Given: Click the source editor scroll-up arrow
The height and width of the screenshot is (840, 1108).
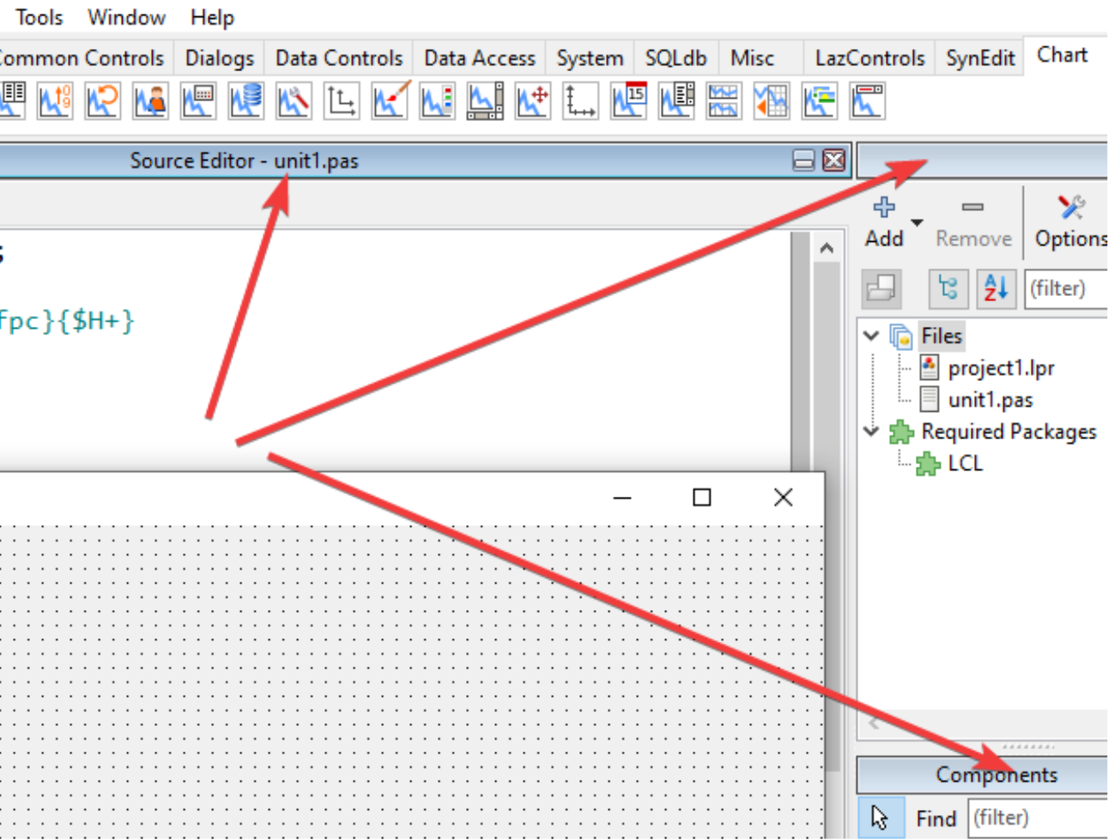Looking at the screenshot, I should click(x=826, y=249).
